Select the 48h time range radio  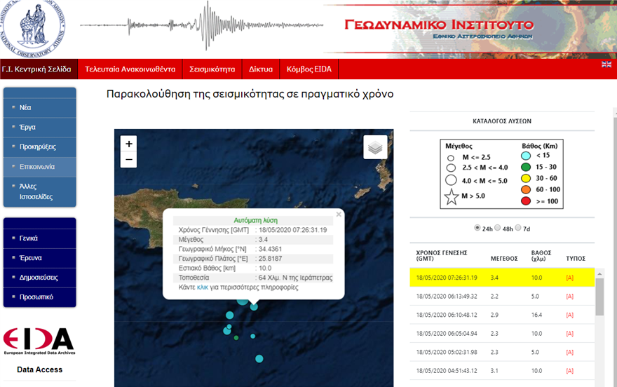coord(498,229)
